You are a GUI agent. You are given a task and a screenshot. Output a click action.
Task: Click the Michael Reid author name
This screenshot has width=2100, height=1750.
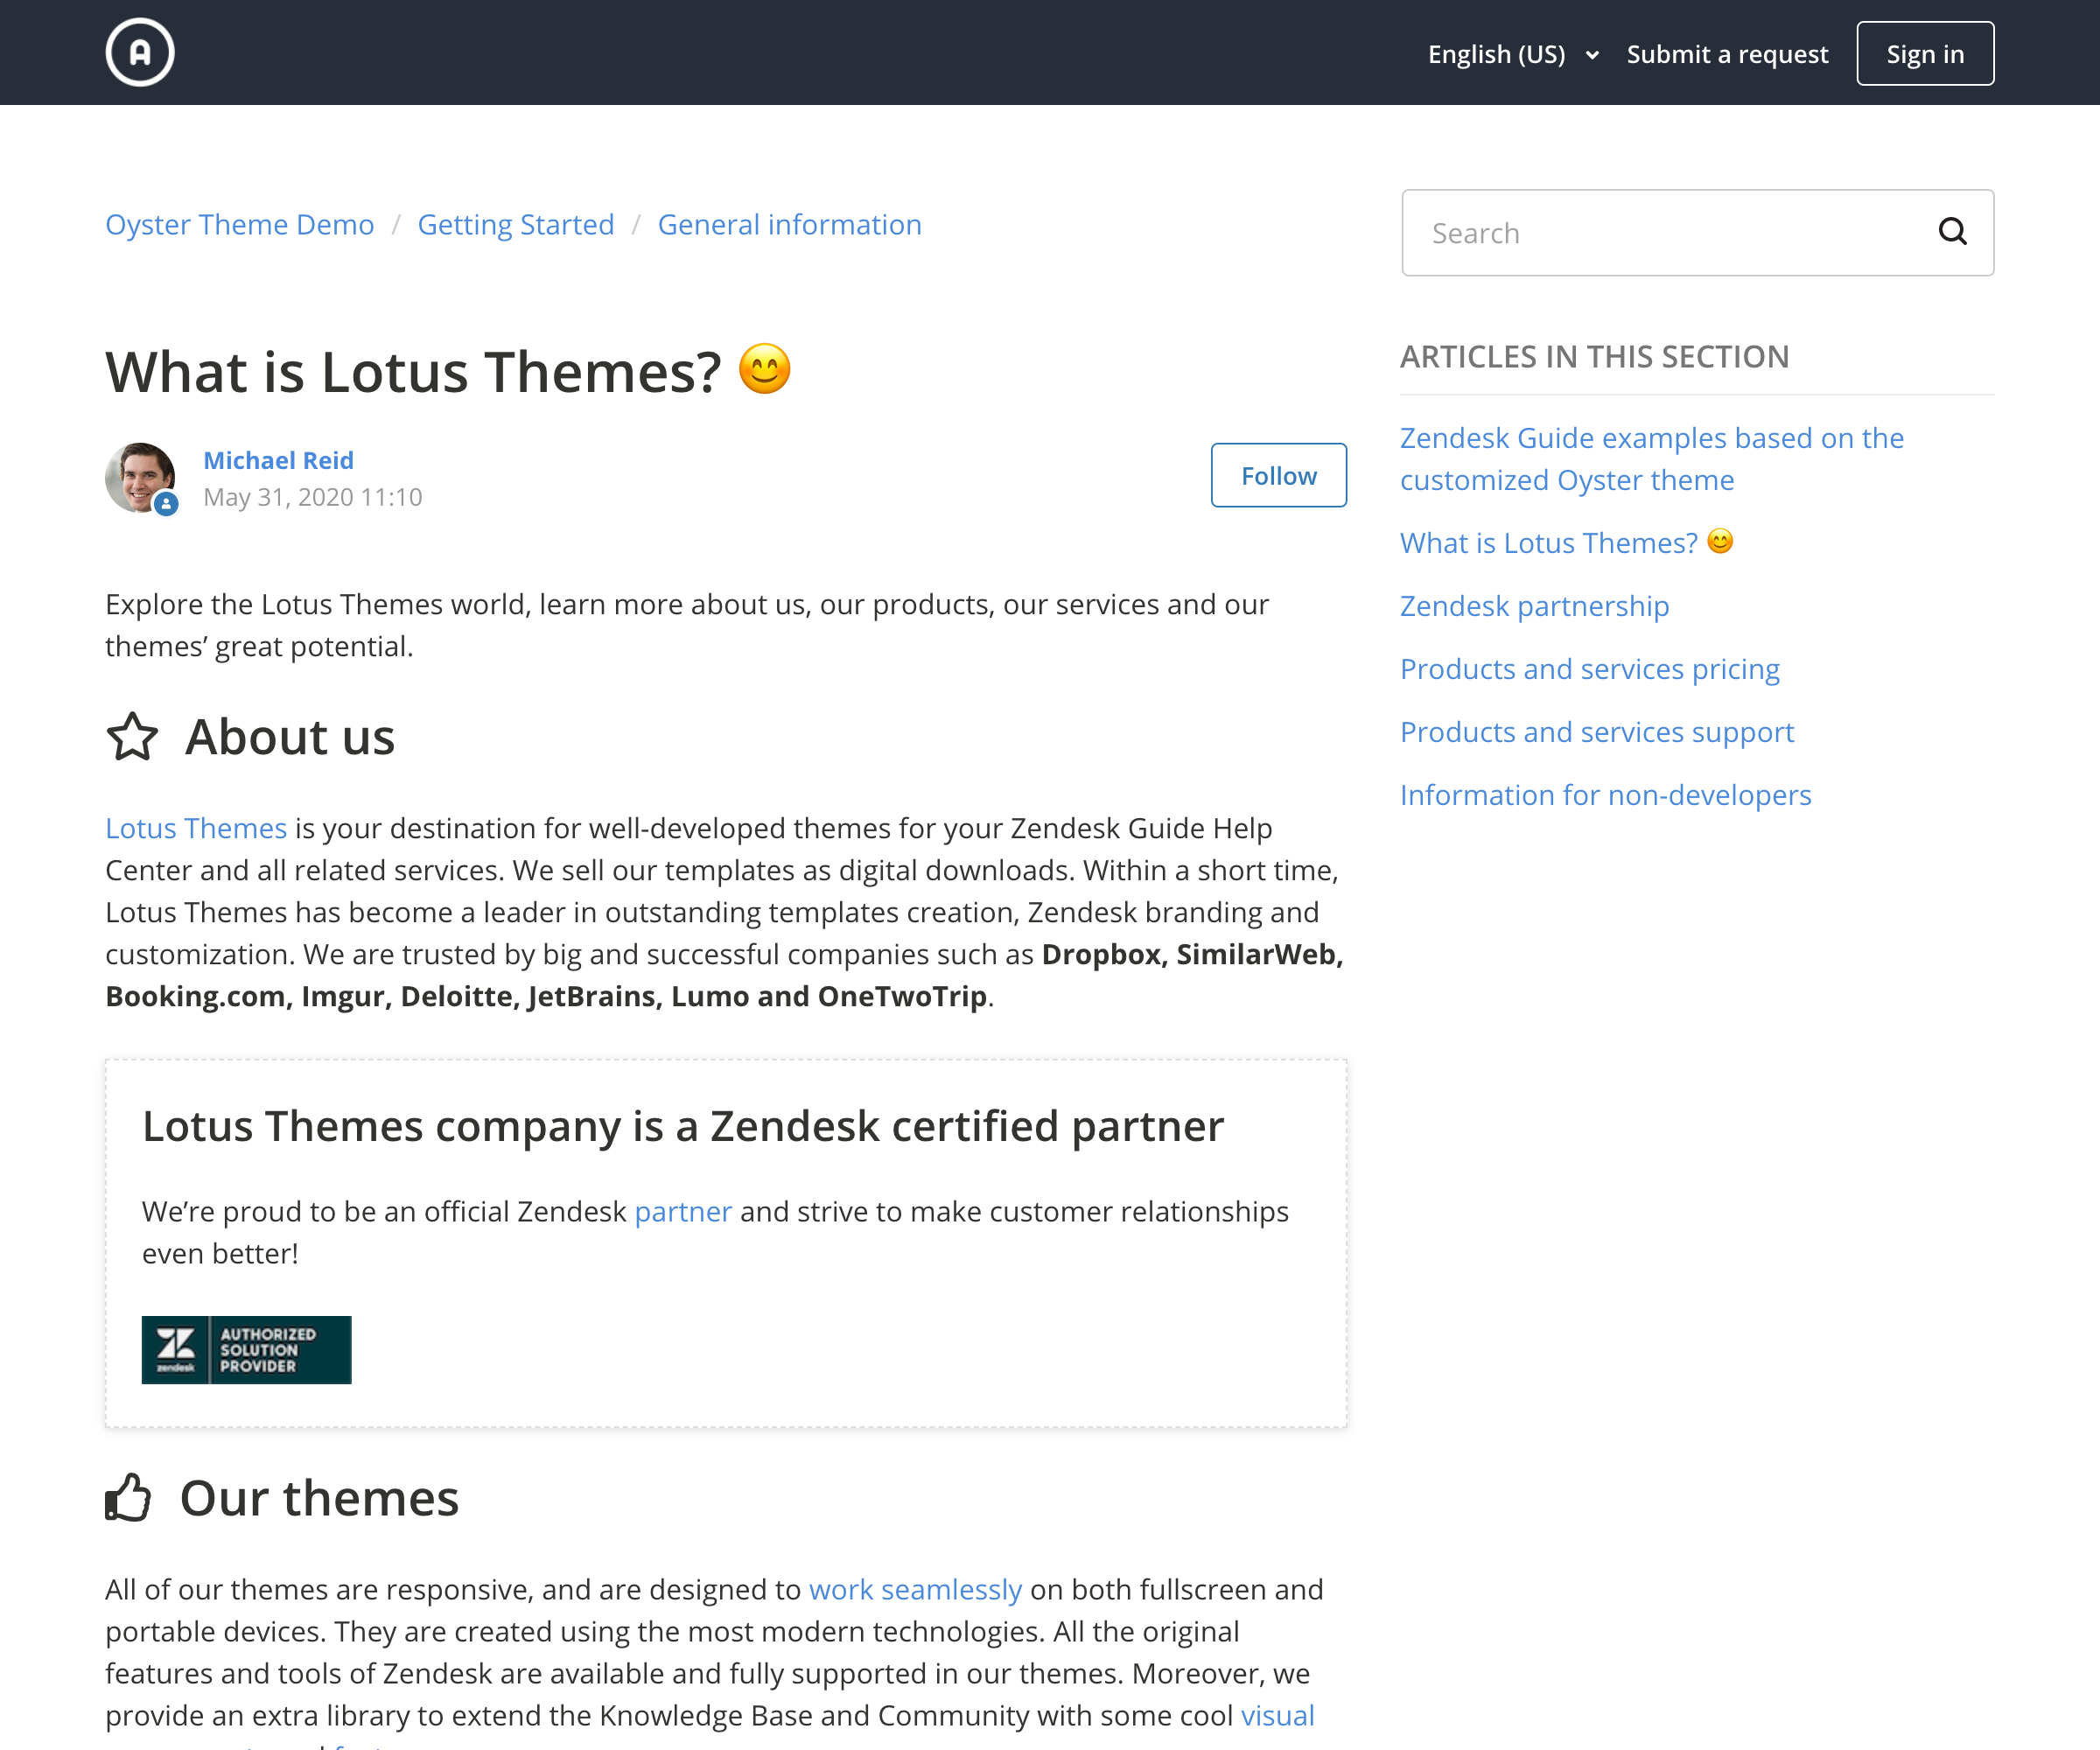tap(278, 460)
